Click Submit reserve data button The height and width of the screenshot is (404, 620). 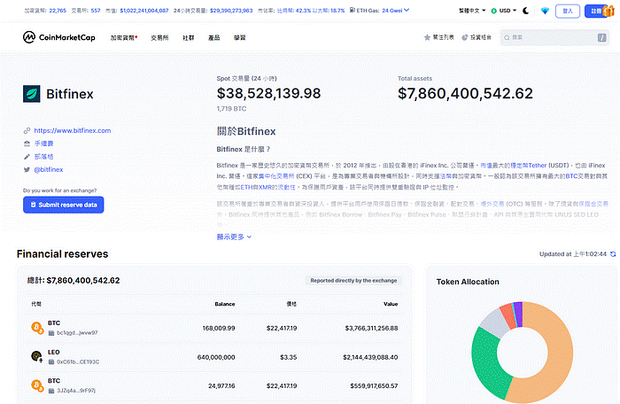click(x=63, y=205)
